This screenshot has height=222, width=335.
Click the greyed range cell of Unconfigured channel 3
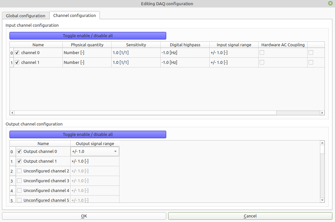point(95,181)
